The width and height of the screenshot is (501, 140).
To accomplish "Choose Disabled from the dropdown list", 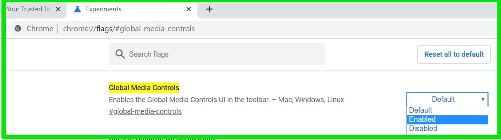I will pyautogui.click(x=447, y=128).
